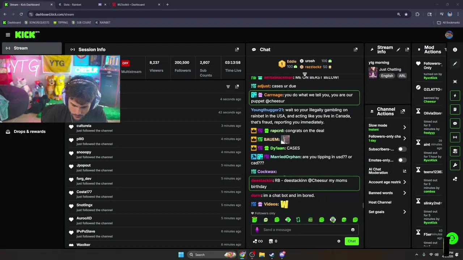Click the taskbar Search box
The width and height of the screenshot is (463, 260).
tap(212, 255)
